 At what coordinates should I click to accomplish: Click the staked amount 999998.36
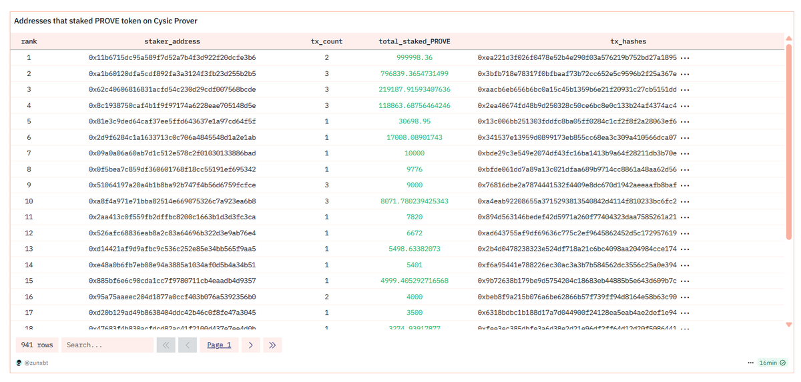[415, 57]
